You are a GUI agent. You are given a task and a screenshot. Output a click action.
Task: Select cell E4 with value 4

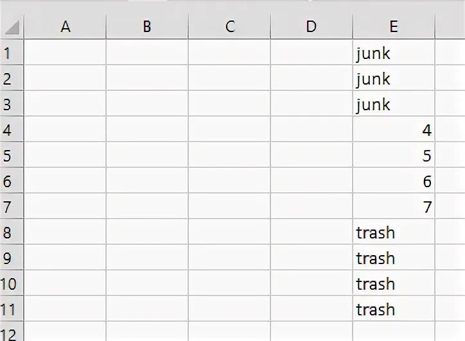coord(393,131)
